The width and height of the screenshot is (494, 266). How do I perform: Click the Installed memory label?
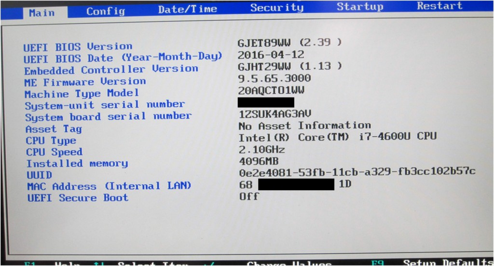(77, 164)
